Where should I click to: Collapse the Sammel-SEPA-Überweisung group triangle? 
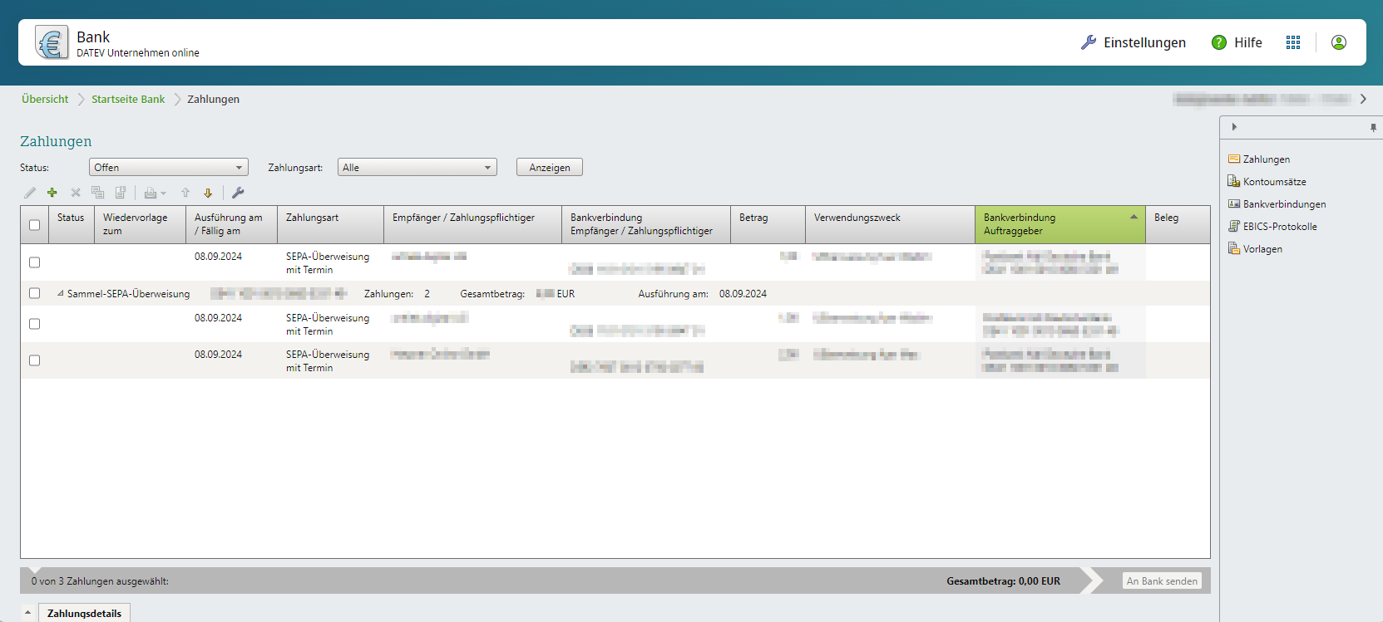click(x=61, y=294)
